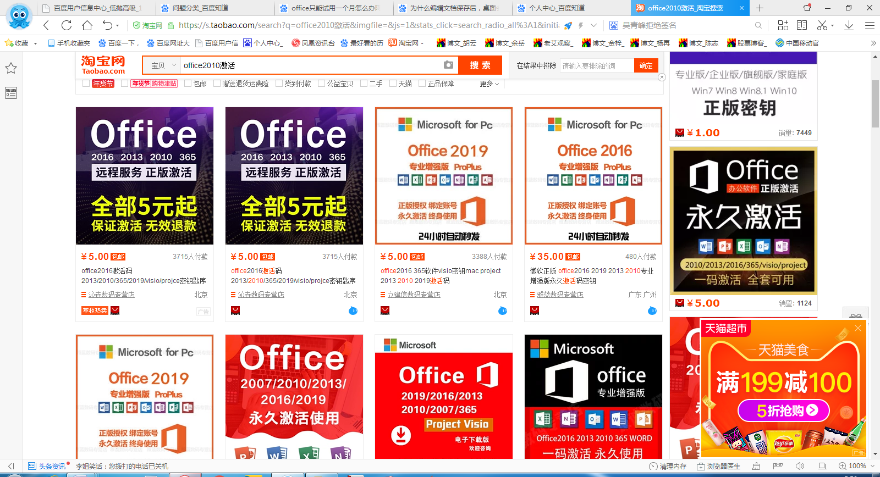Click the undo closed tab icon
The height and width of the screenshot is (477, 880).
point(107,25)
